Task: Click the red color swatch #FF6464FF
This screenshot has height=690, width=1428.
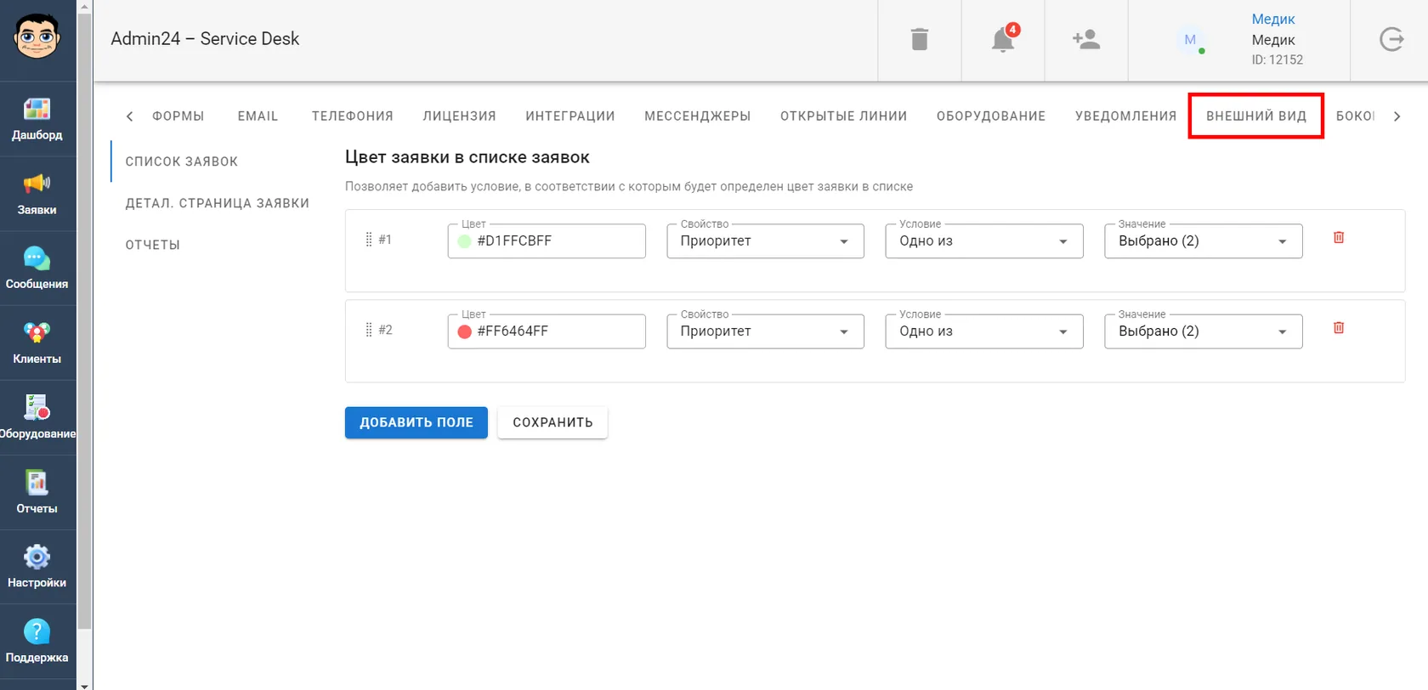Action: point(464,331)
